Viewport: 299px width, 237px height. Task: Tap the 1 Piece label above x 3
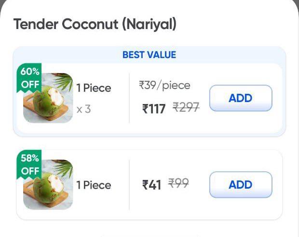94,88
